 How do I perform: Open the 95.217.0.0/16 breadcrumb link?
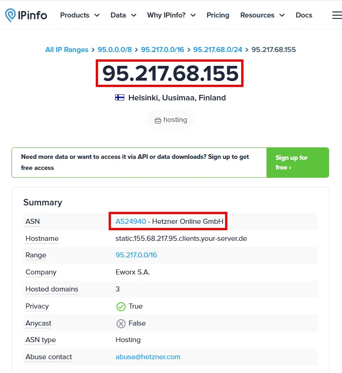click(x=162, y=49)
